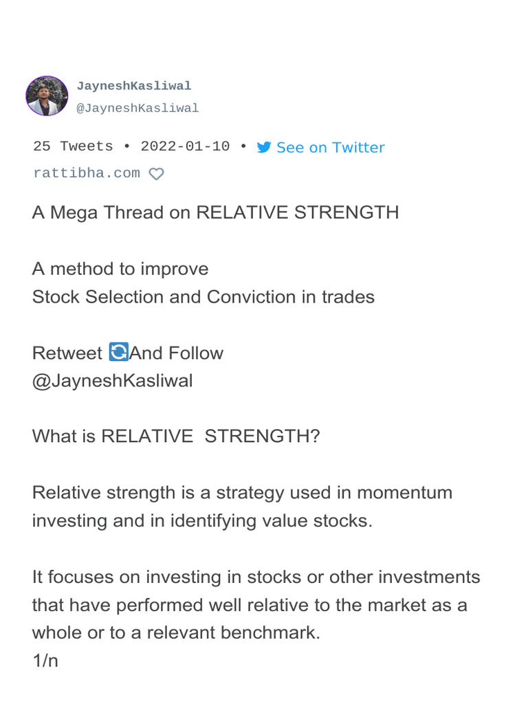Image resolution: width=528 pixels, height=704 pixels.
Task: Visit the rattibha.com link
Action: [x=87, y=173]
